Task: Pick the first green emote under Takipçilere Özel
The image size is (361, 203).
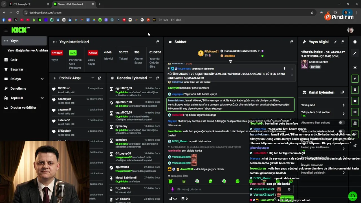Action: pos(170,181)
